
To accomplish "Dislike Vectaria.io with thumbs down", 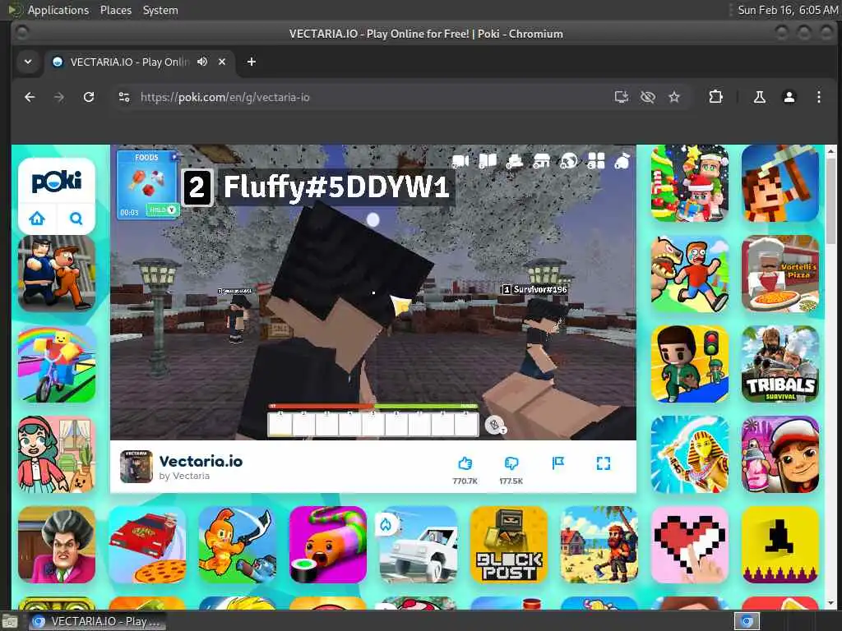I will (x=511, y=463).
